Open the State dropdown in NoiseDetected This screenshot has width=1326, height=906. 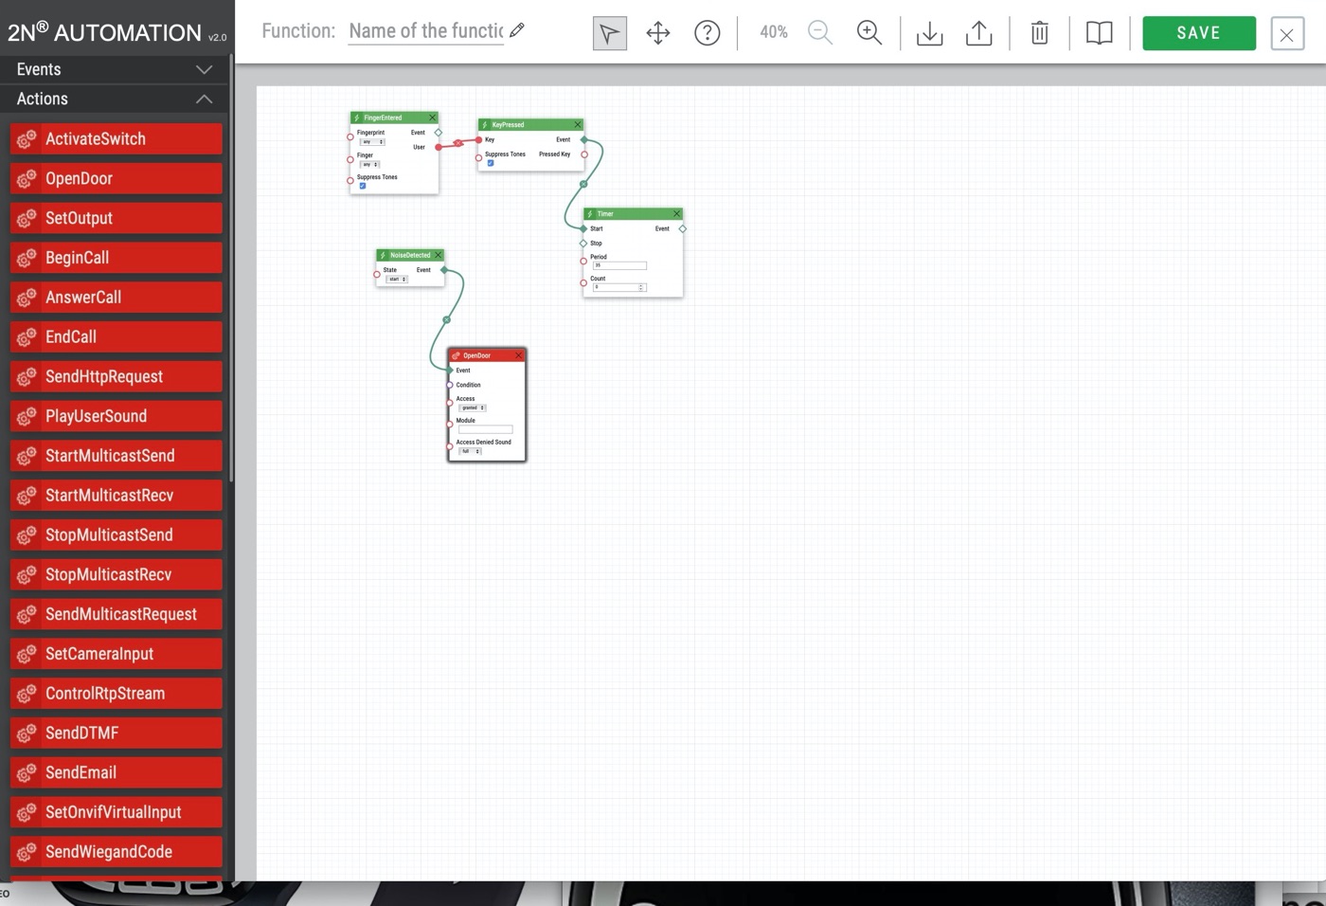(397, 279)
